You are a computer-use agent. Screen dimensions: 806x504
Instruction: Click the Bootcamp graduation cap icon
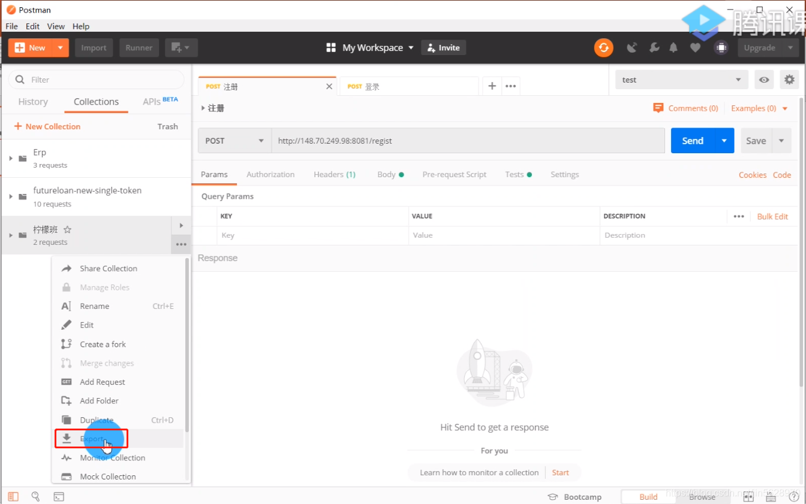tap(553, 497)
